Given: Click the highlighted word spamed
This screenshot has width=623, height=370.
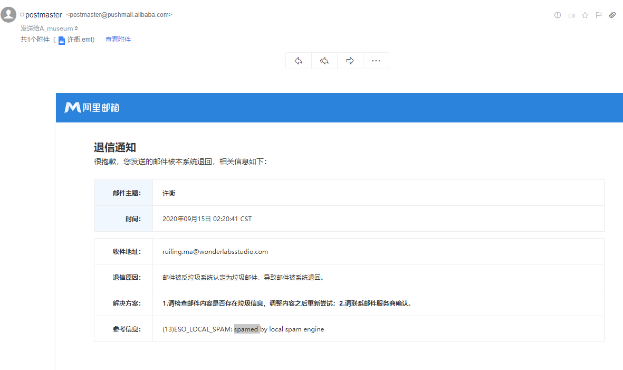Looking at the screenshot, I should pyautogui.click(x=246, y=329).
